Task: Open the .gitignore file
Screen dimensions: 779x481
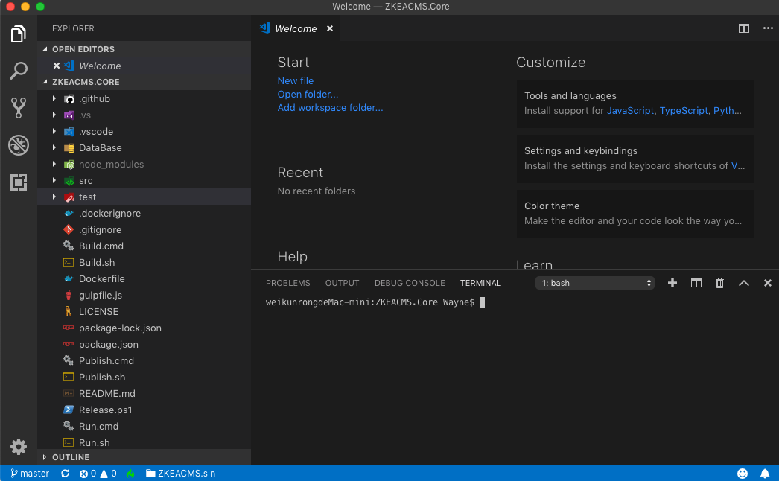Action: coord(144,230)
